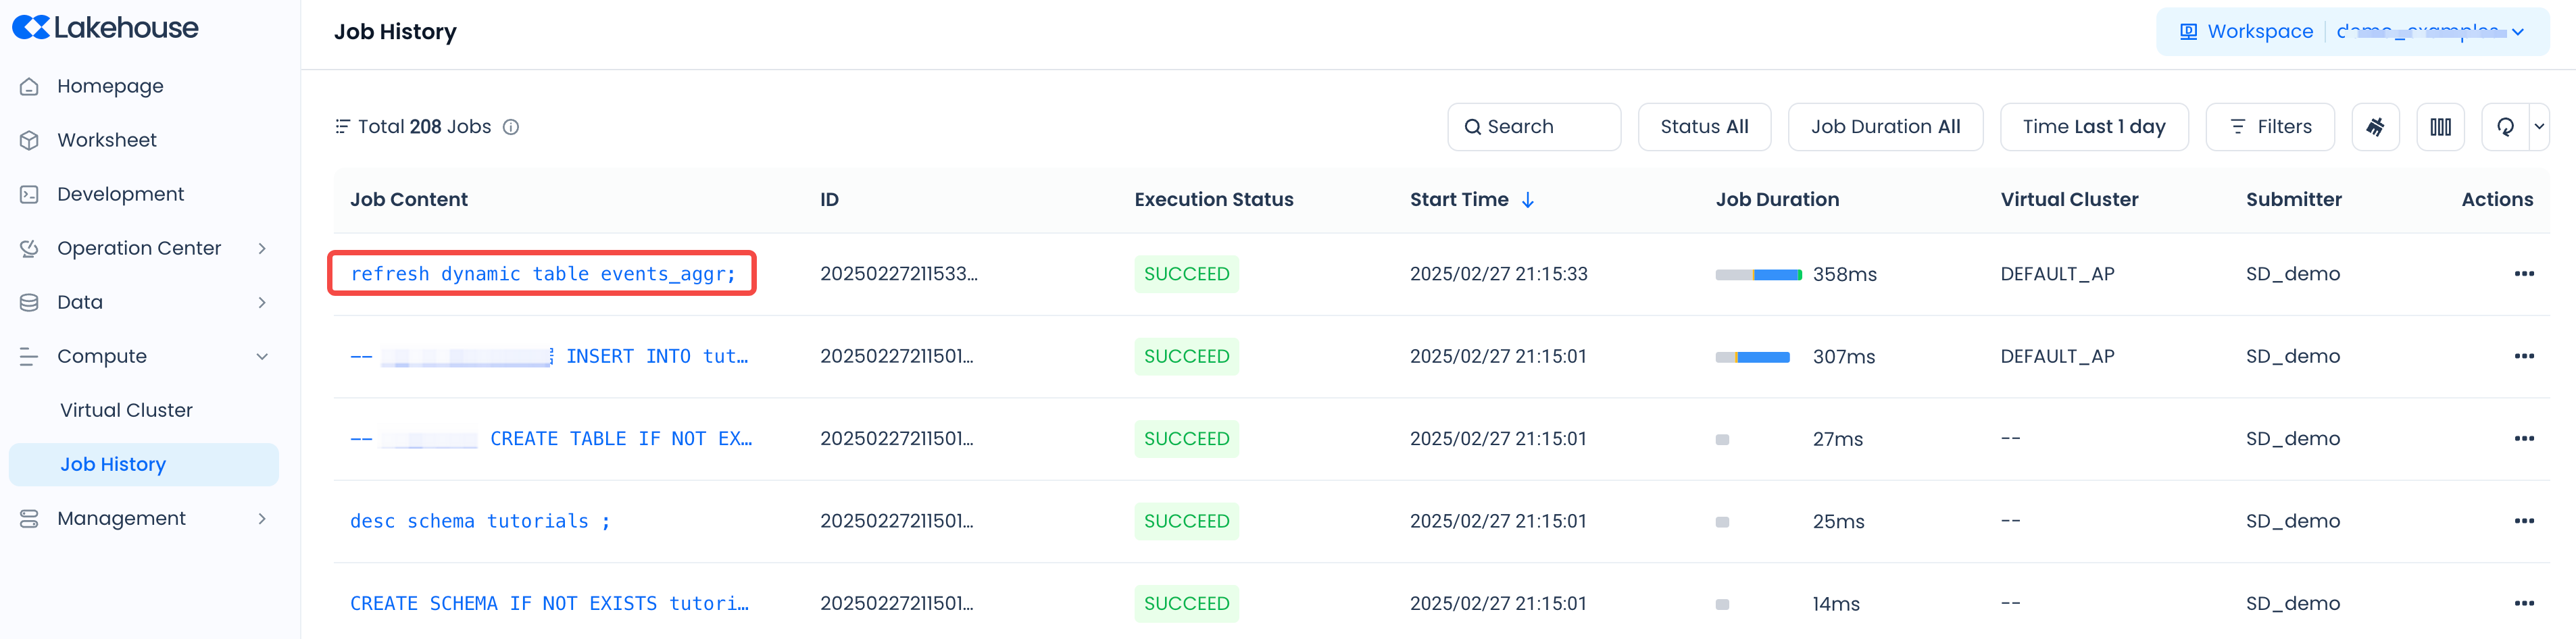Open the Time Last 1 day dropdown

(x=2094, y=127)
